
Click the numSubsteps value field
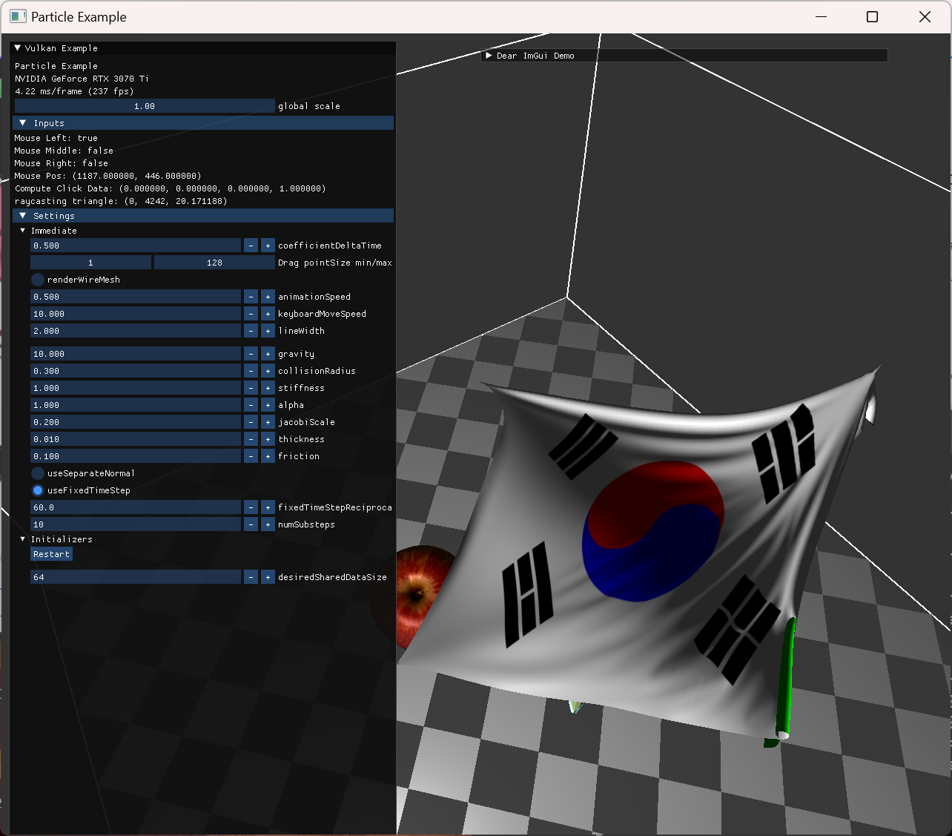tap(136, 524)
